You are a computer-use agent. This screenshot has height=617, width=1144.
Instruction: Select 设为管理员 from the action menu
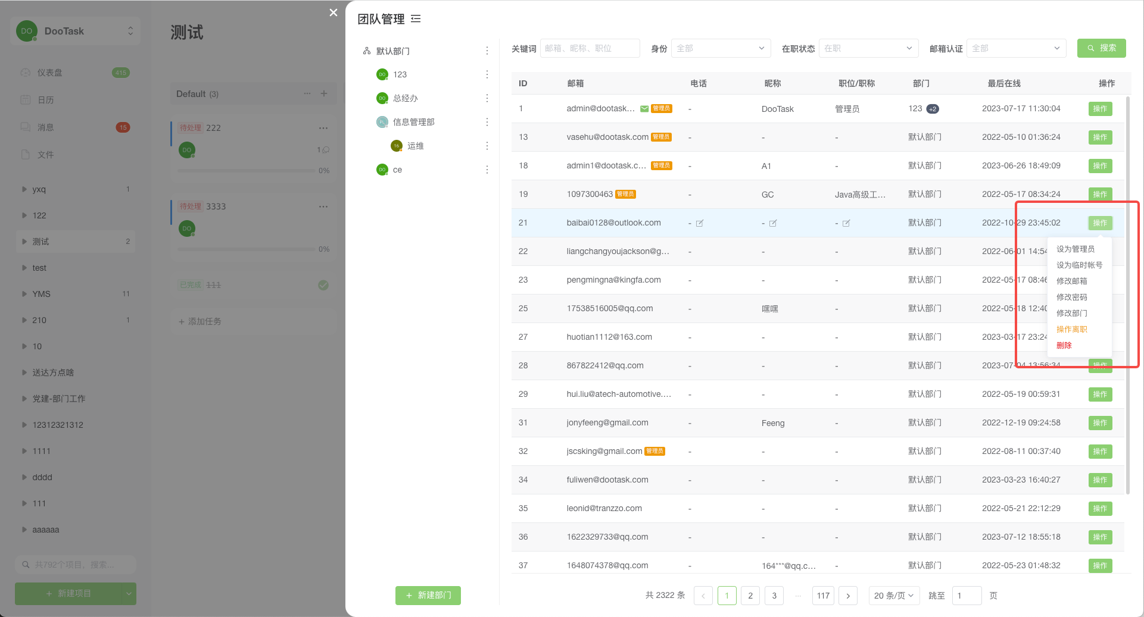pos(1076,249)
